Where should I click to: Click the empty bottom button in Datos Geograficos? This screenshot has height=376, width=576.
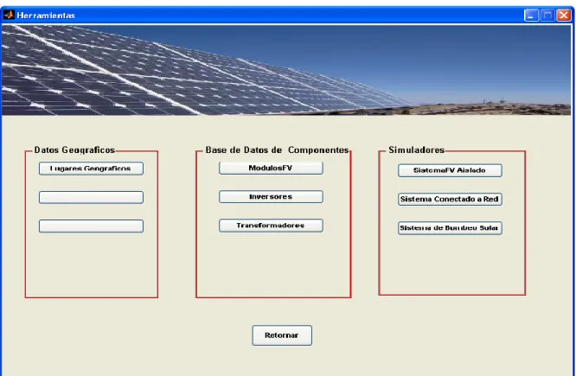pyautogui.click(x=91, y=226)
